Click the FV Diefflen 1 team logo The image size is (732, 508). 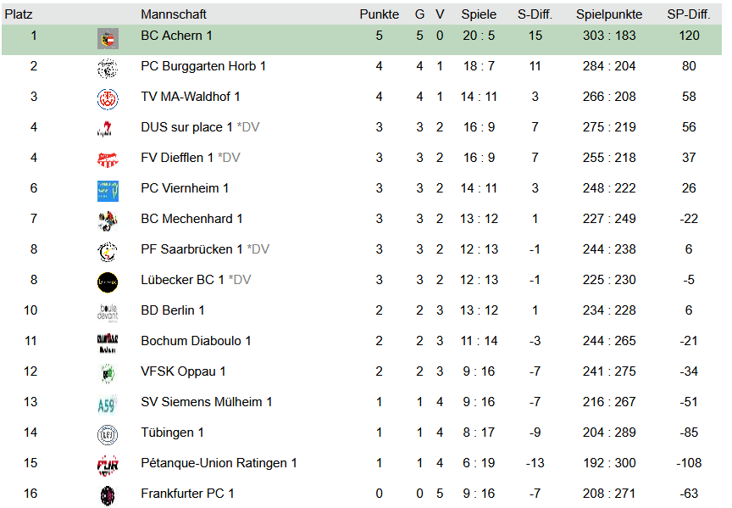(108, 159)
